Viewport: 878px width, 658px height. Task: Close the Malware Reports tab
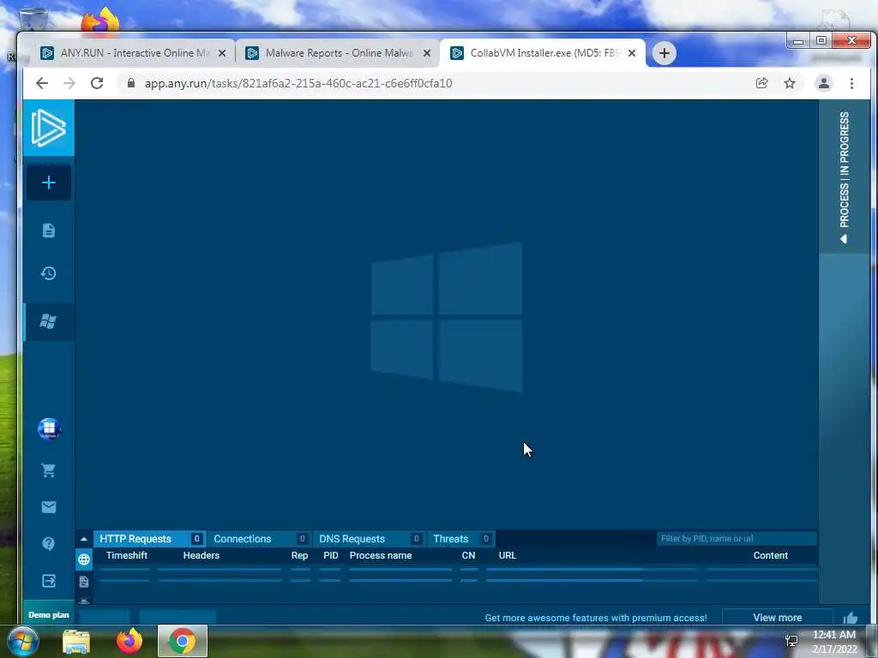(427, 53)
